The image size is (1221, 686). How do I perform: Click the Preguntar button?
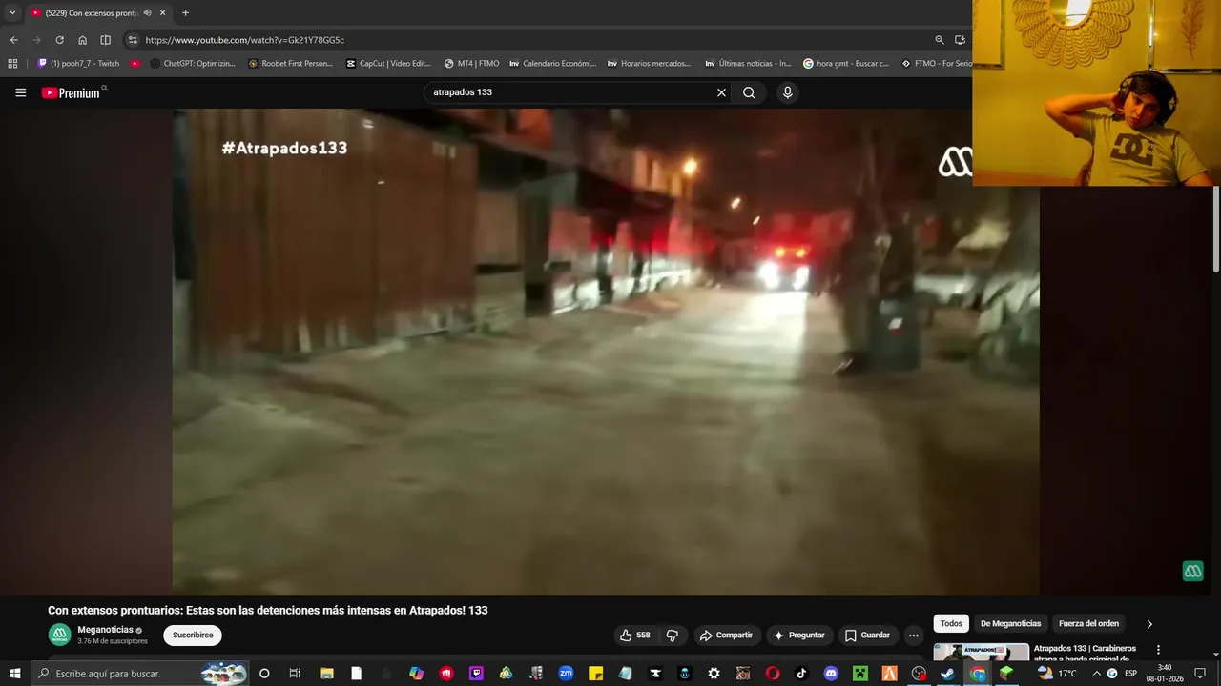799,636
